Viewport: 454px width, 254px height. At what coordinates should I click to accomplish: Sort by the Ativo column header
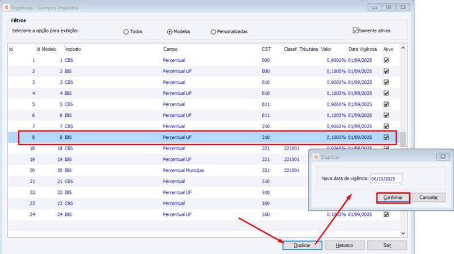[x=390, y=49]
